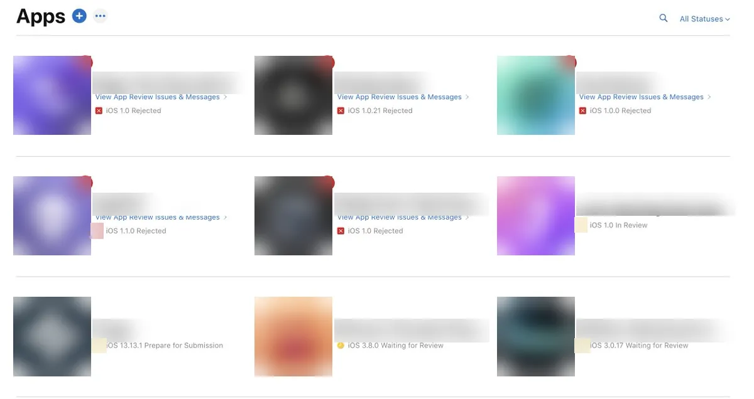Click the Apps page heading
Image resolution: width=754 pixels, height=399 pixels.
41,17
